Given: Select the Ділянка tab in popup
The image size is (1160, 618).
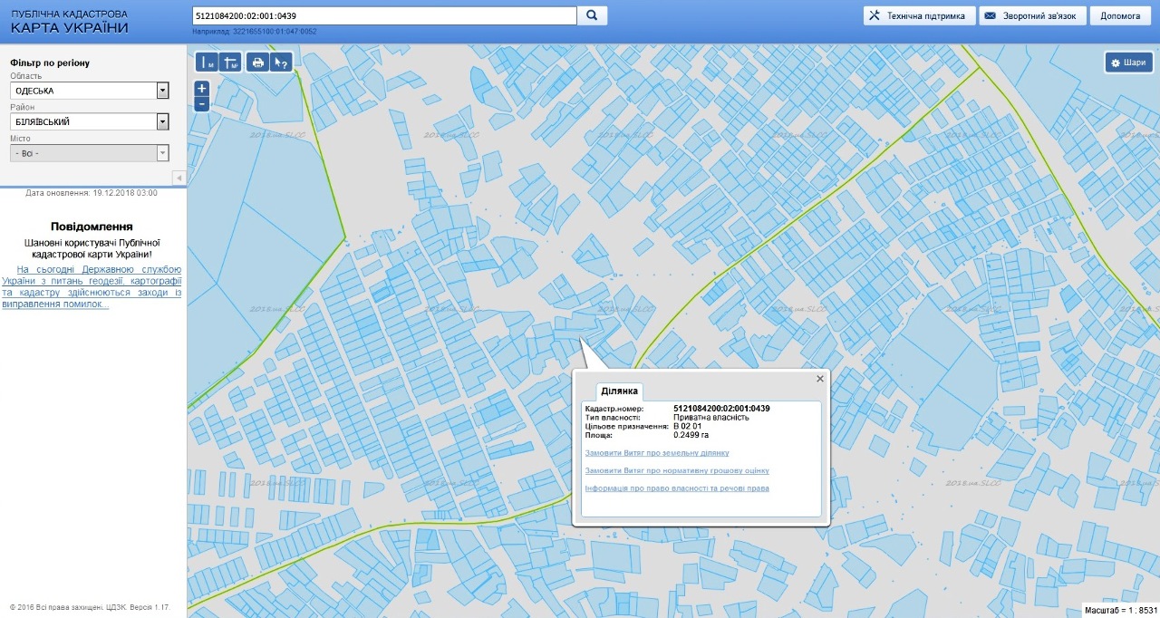Looking at the screenshot, I should [621, 391].
